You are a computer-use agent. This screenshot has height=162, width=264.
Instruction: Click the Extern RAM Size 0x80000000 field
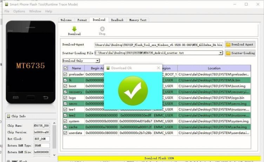pos(42,152)
